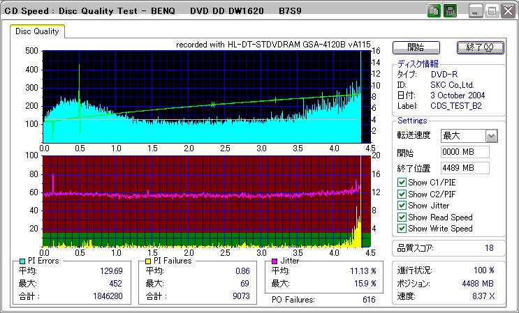The image size is (519, 313).
Task: Click the PI Failures maximum value 69
Action: (244, 284)
